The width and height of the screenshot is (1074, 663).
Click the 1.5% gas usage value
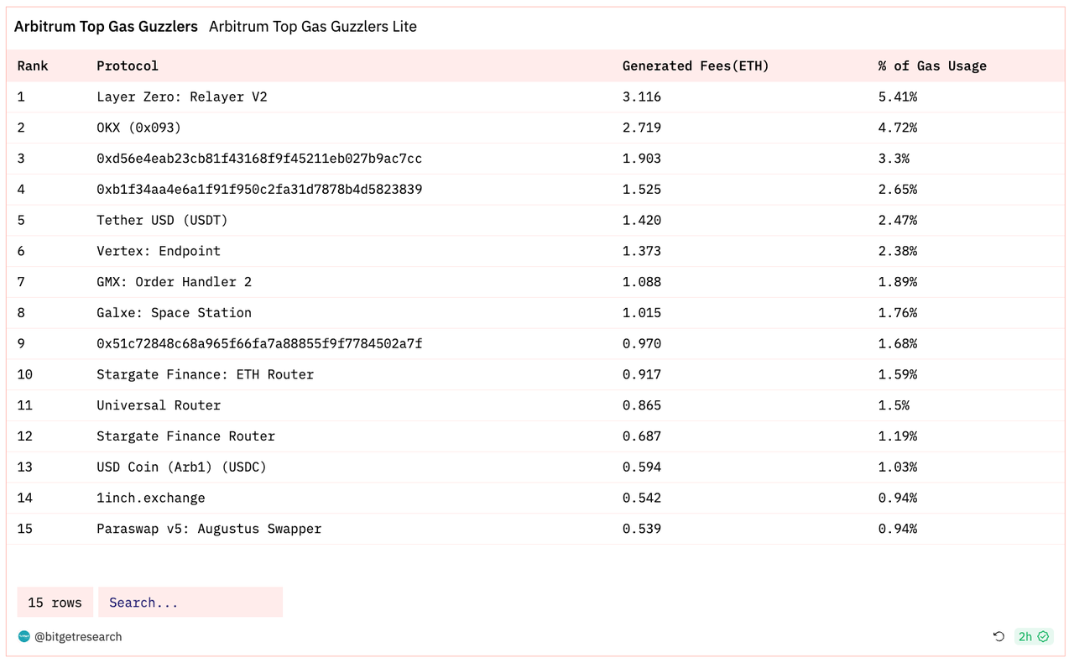[894, 405]
